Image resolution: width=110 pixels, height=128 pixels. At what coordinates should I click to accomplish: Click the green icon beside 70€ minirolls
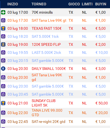3,12
